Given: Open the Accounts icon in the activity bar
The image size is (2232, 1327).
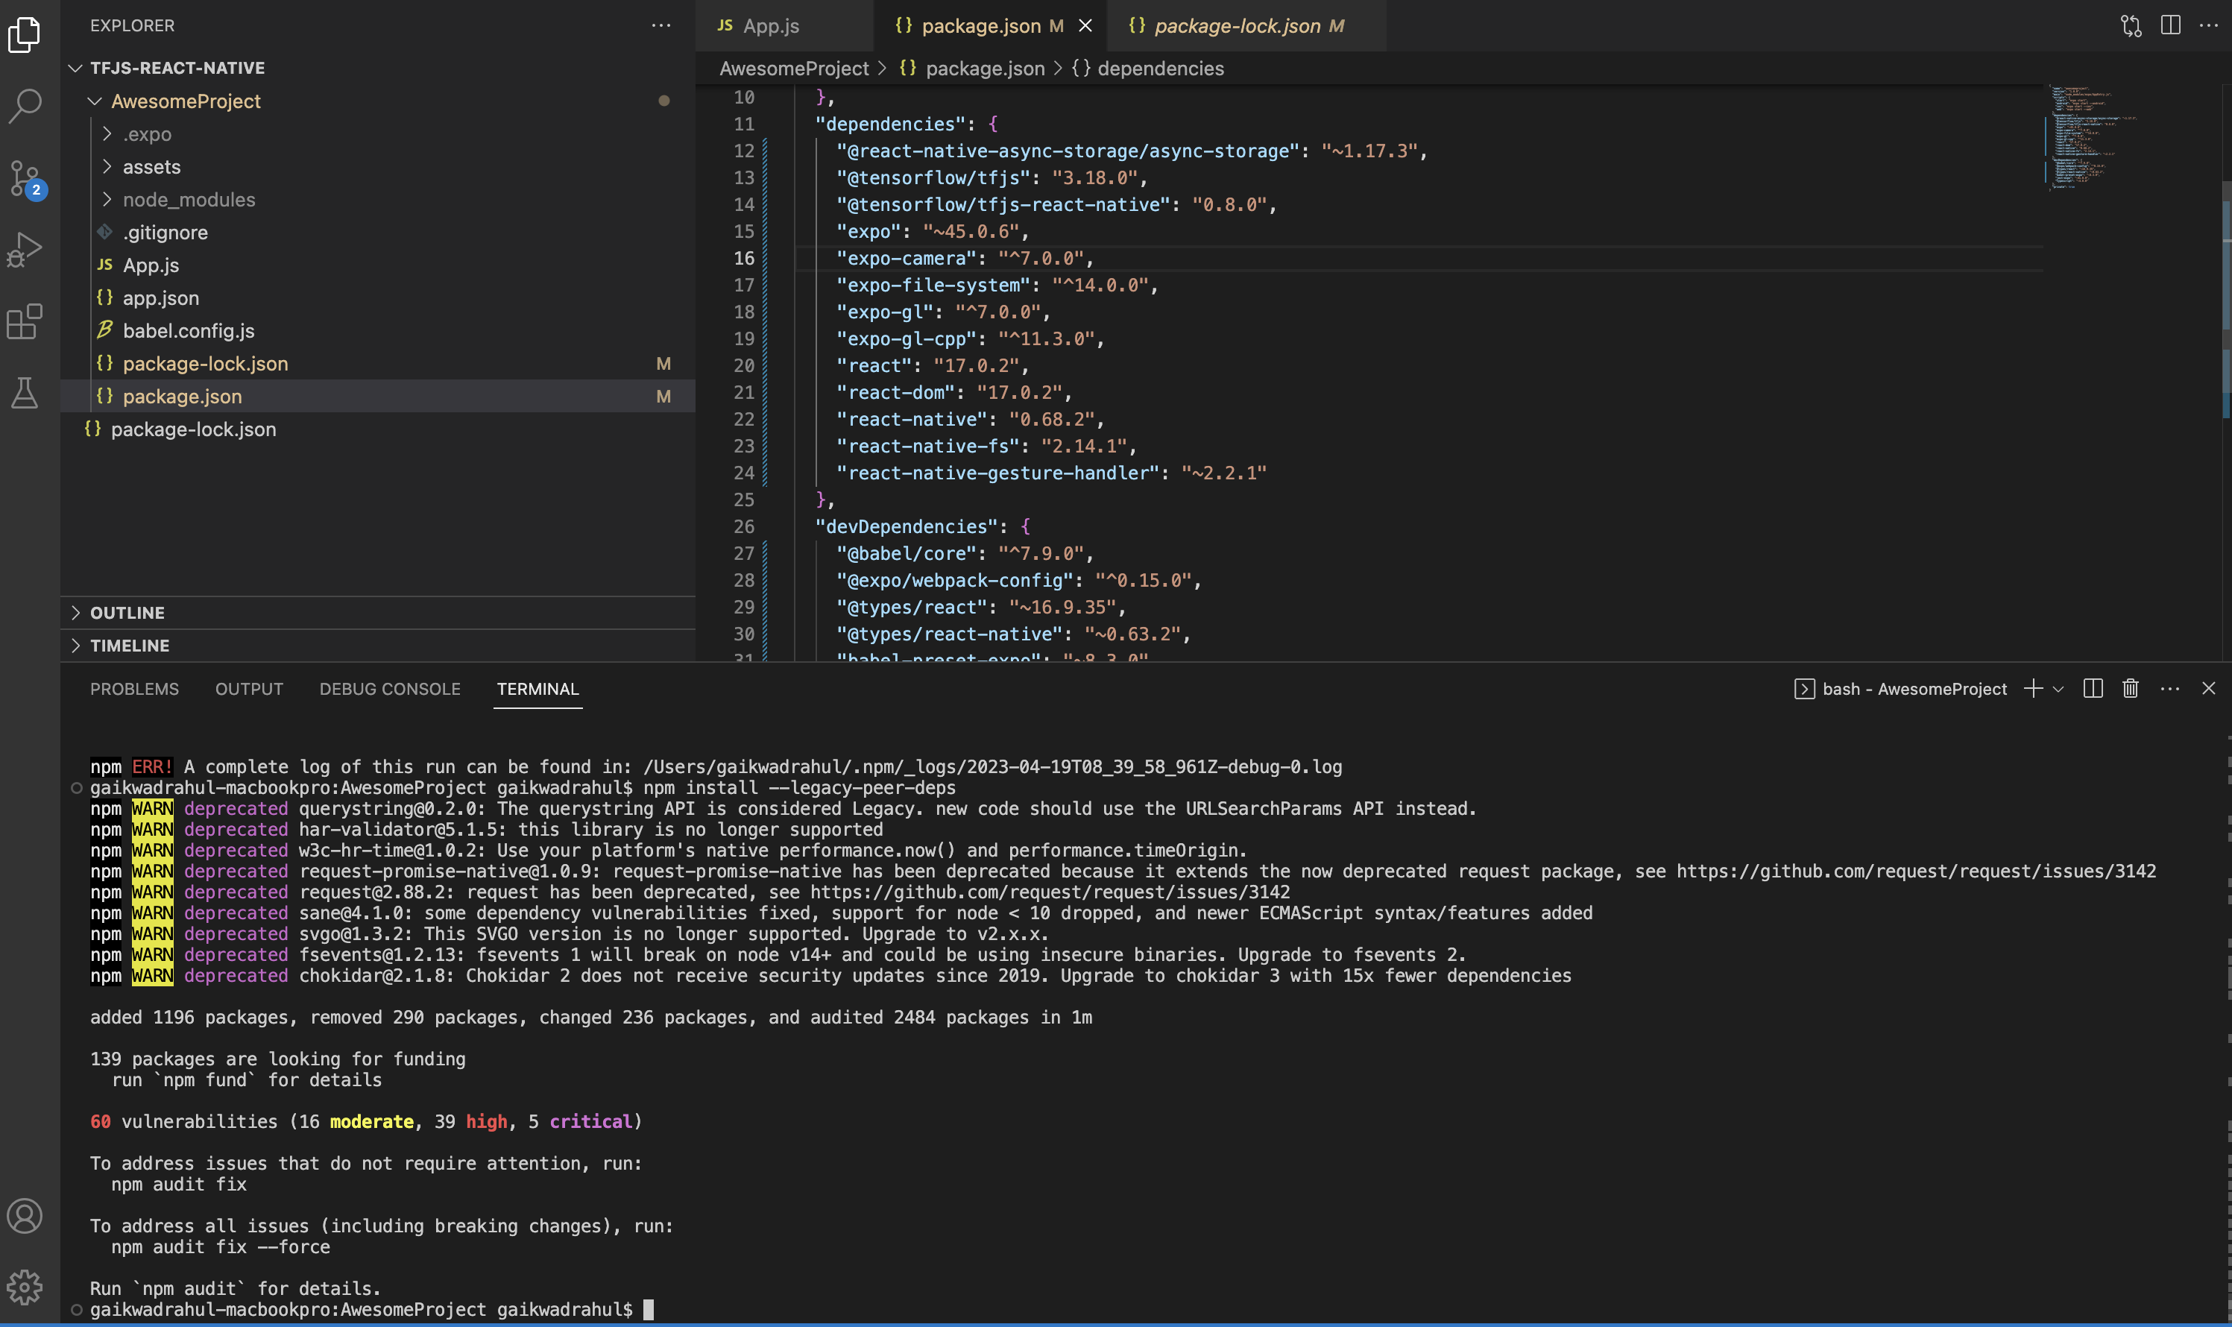Looking at the screenshot, I should (x=24, y=1214).
